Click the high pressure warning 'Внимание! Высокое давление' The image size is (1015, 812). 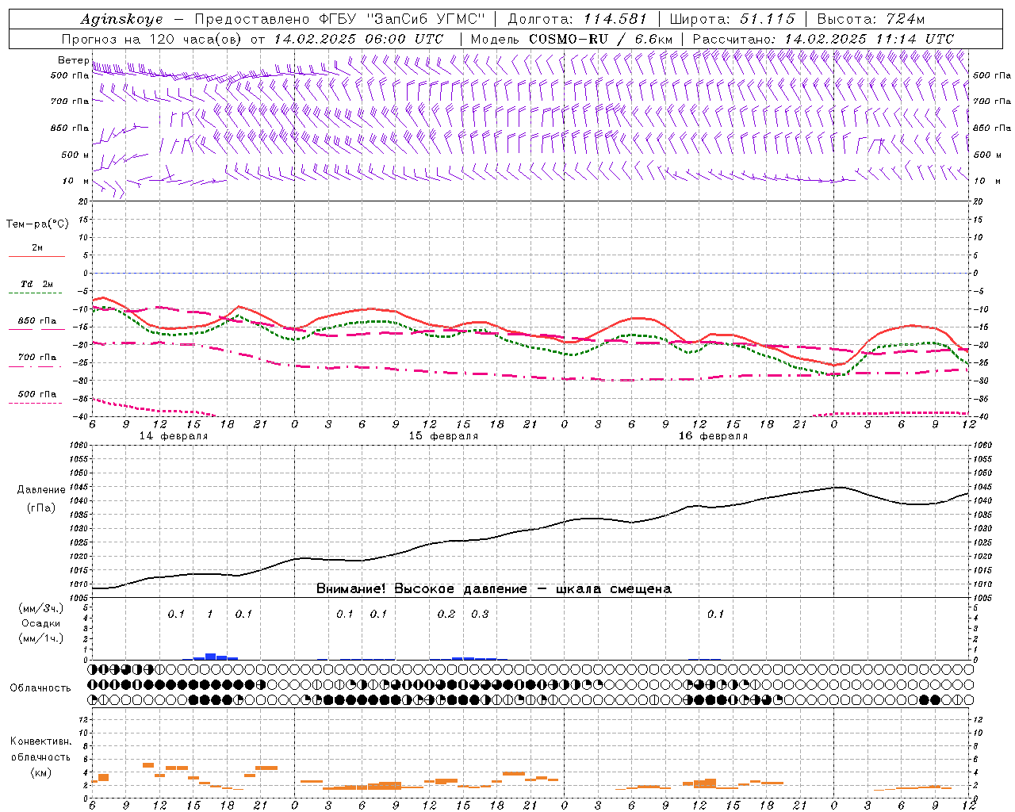coord(421,588)
